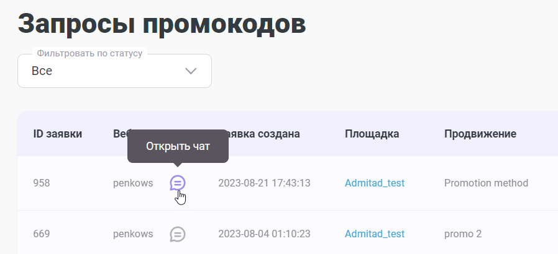This screenshot has height=254, width=558.
Task: Open Admitad_test link in row 958
Action: [375, 183]
